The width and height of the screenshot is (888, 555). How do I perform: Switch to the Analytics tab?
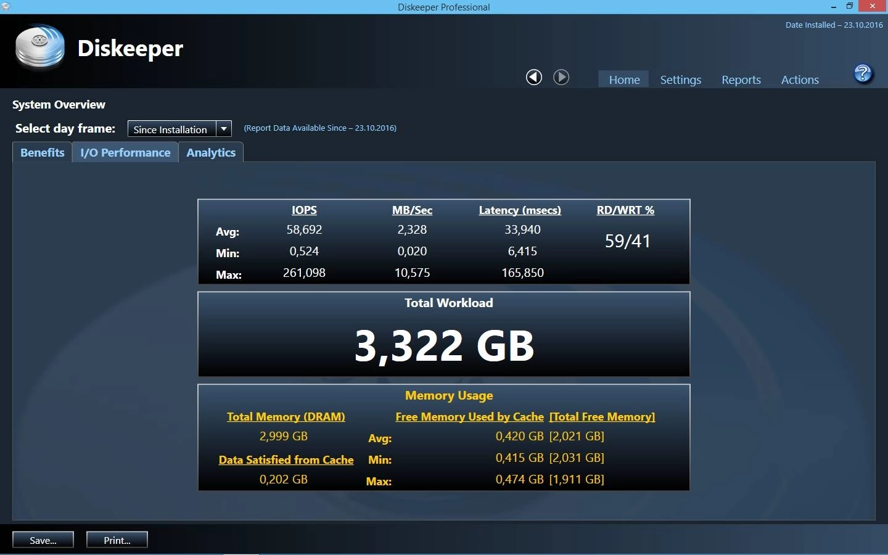coord(211,152)
